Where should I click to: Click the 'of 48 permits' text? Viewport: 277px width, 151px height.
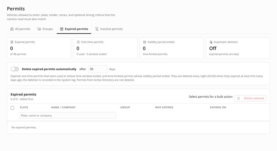pyautogui.click(x=18, y=54)
